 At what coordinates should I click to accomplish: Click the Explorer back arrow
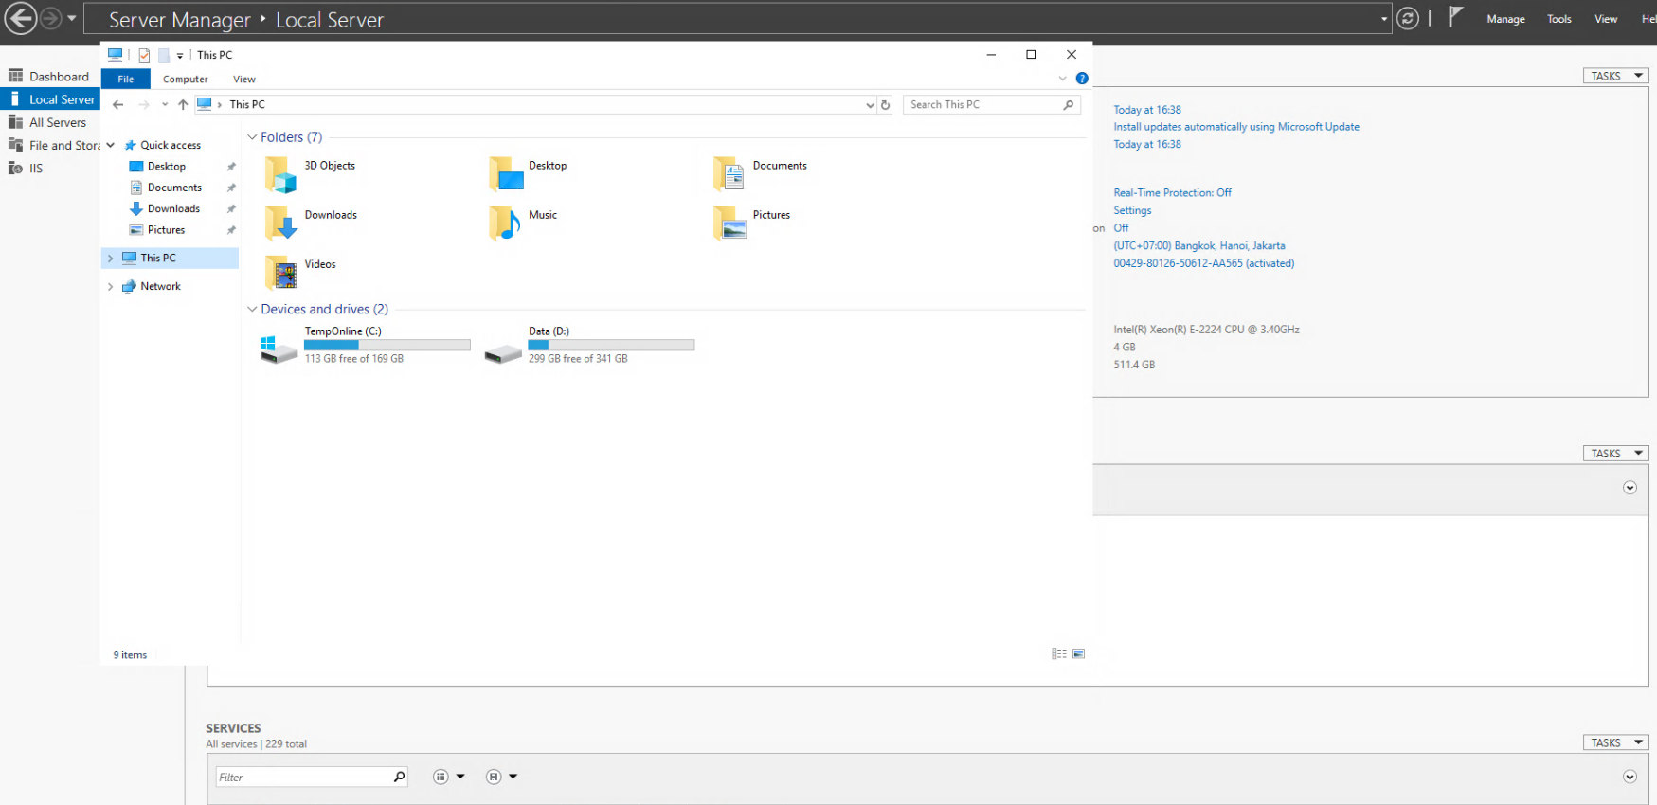click(x=118, y=105)
